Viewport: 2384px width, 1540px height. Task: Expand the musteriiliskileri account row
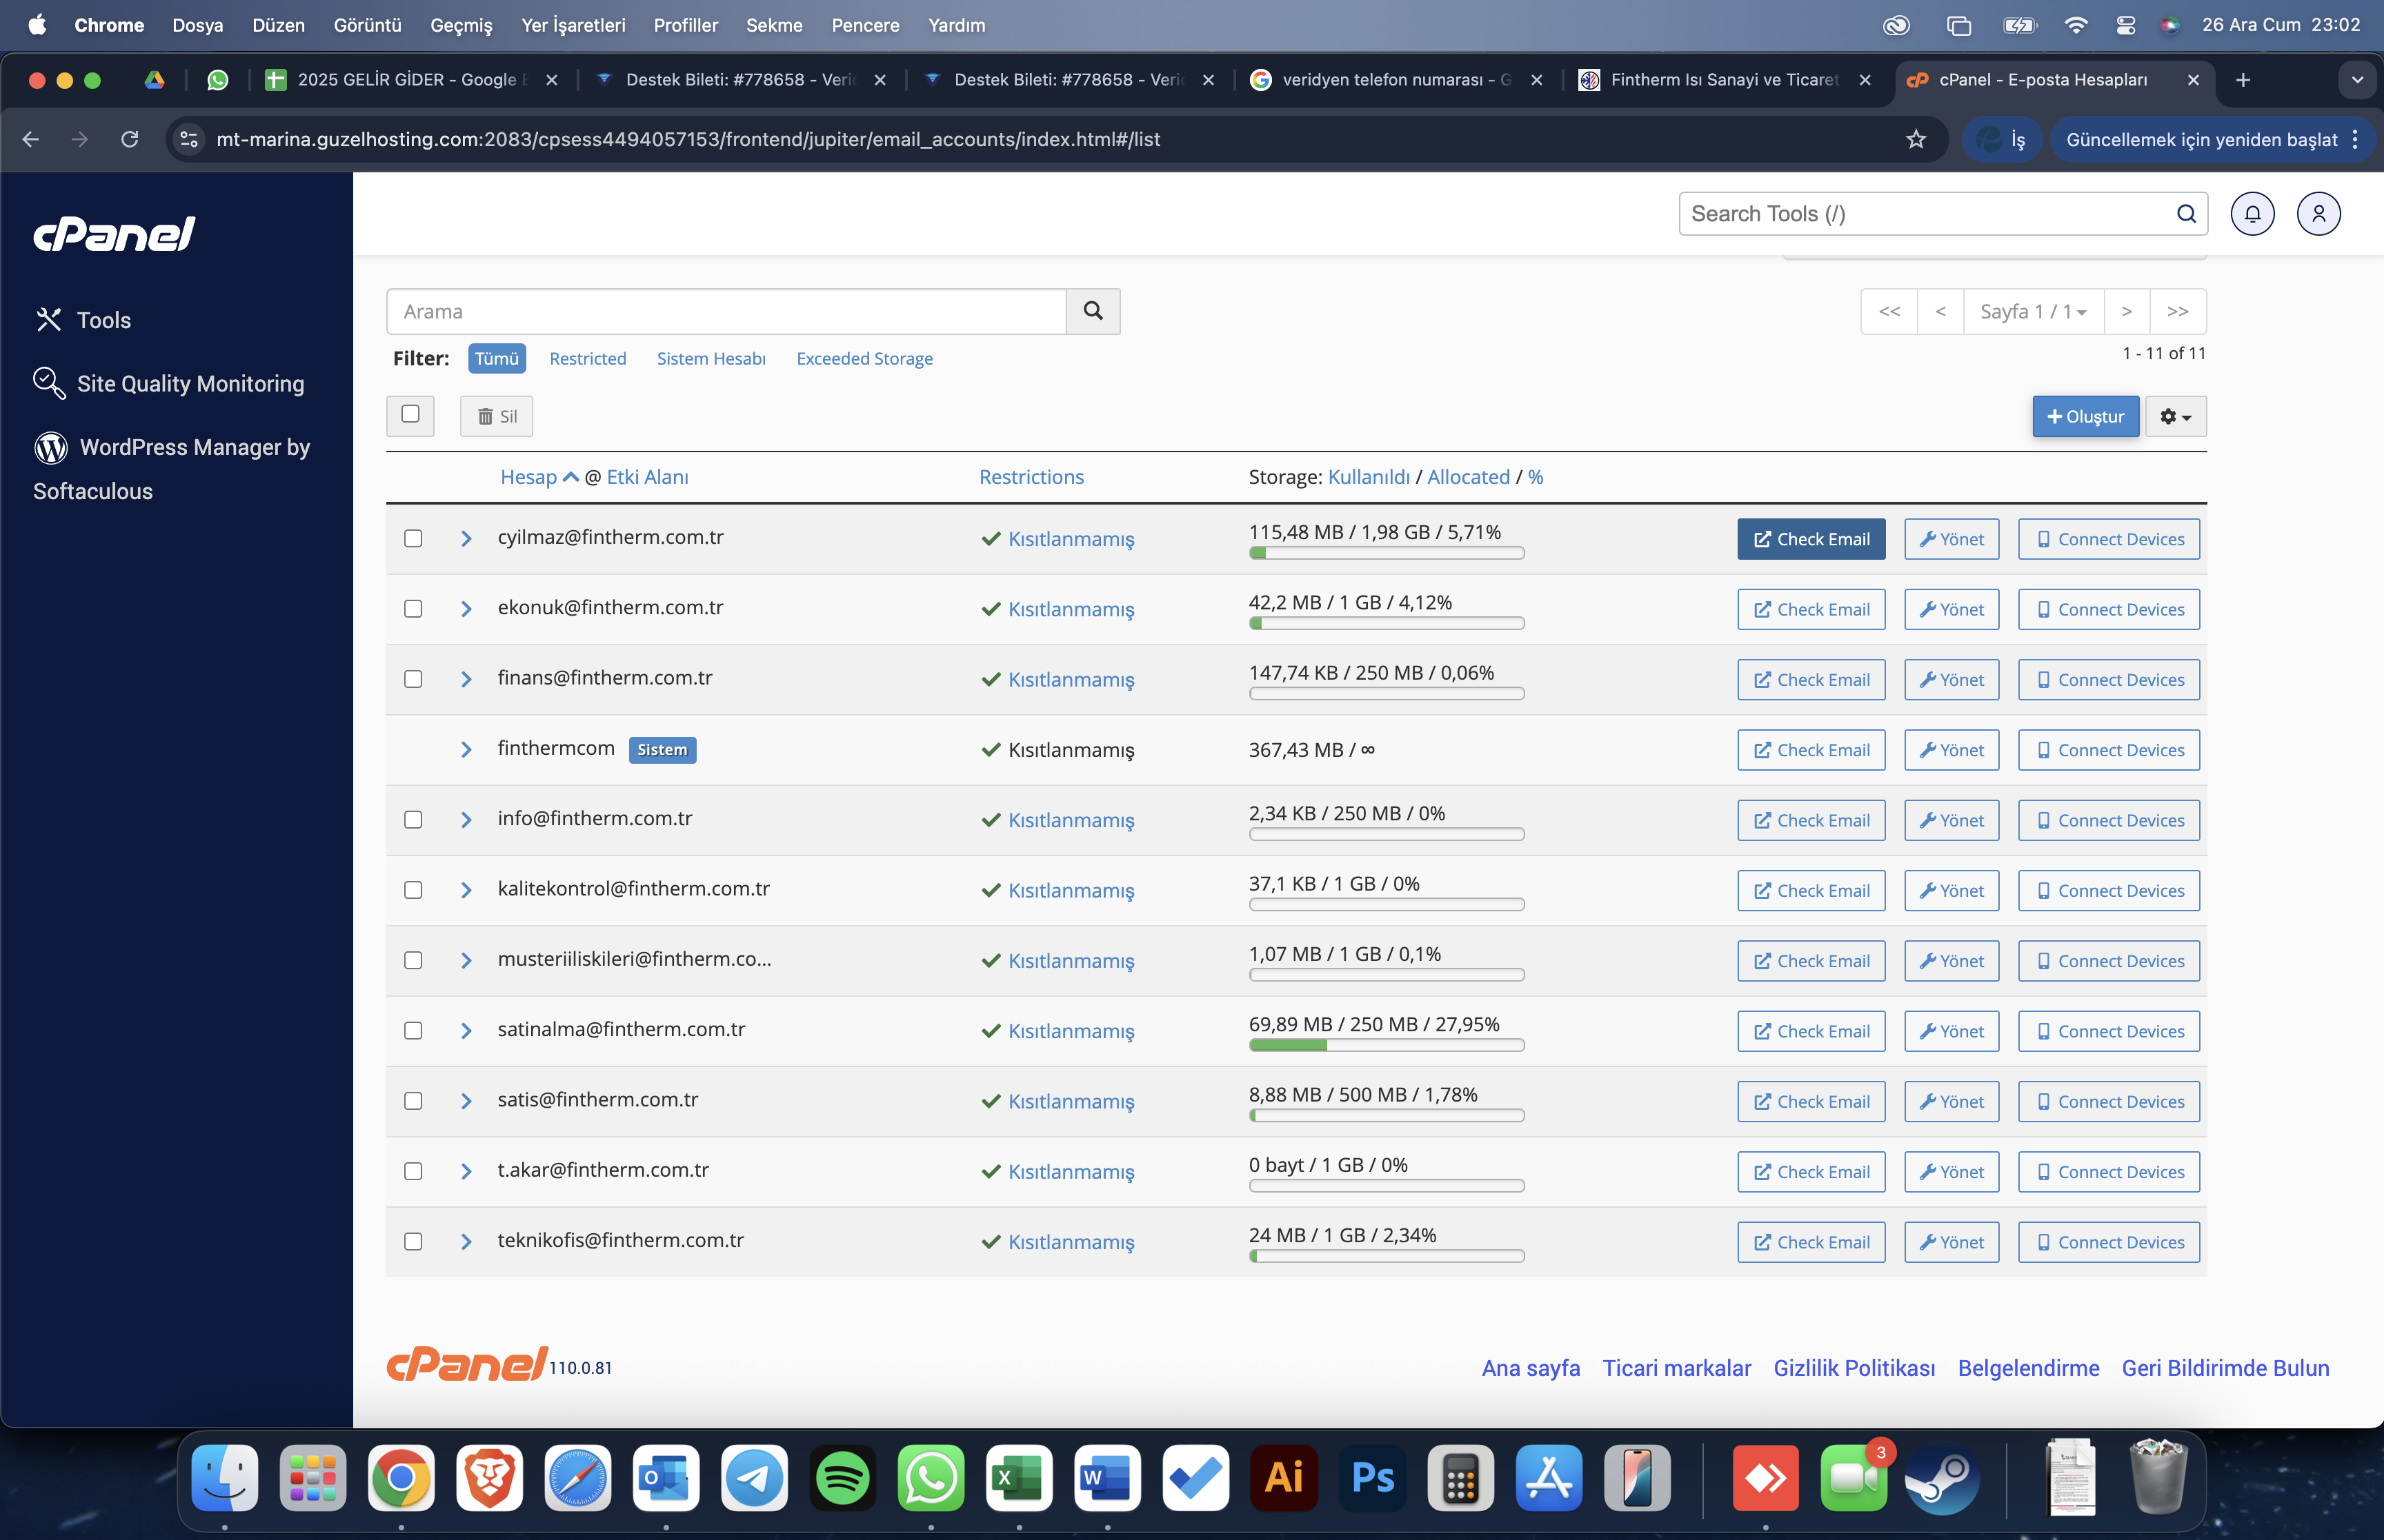tap(466, 961)
